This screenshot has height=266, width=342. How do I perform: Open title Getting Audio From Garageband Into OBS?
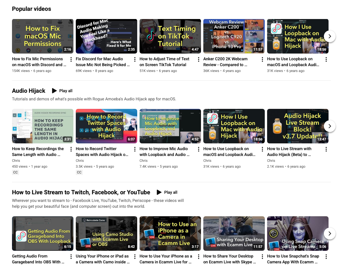pos(38,259)
